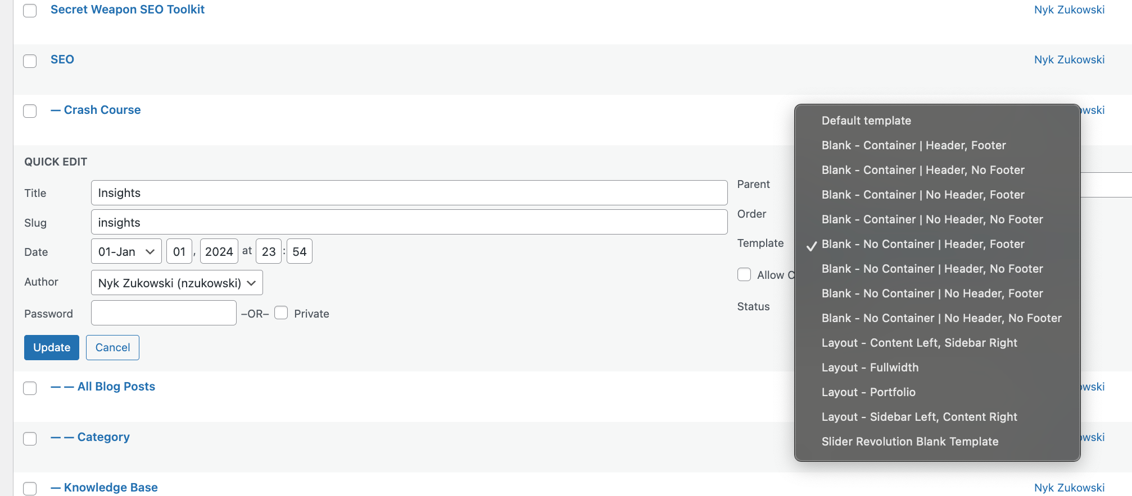This screenshot has width=1132, height=496.
Task: Select Blank - Container | No Header, Footer
Action: coord(938,195)
